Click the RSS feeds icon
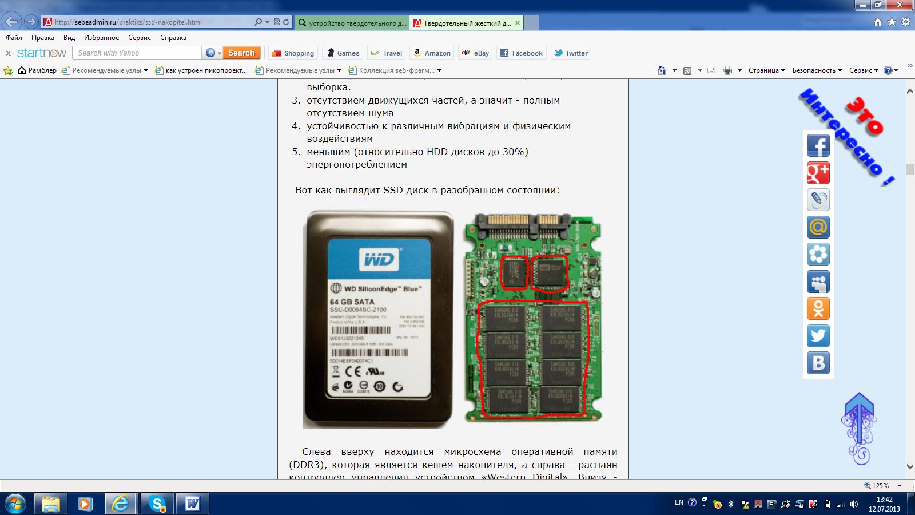This screenshot has height=515, width=915. (x=687, y=70)
